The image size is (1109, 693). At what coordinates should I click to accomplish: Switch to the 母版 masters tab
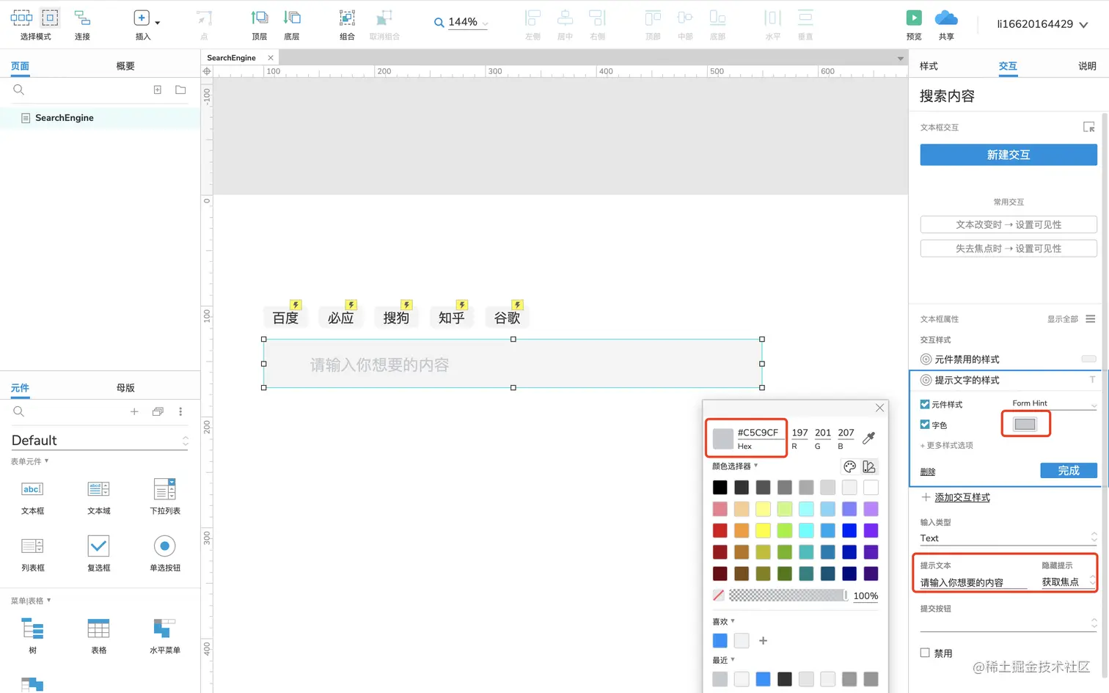click(x=125, y=388)
